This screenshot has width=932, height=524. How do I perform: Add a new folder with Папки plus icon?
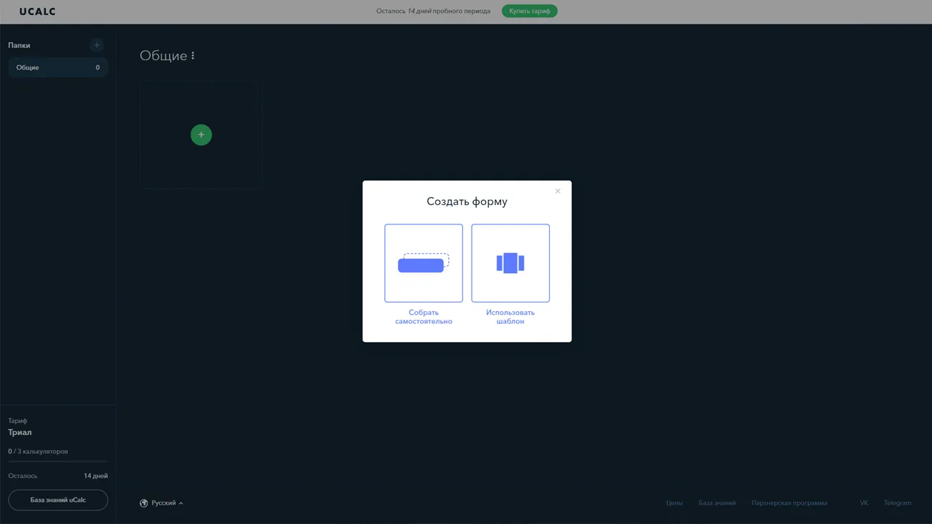97,45
